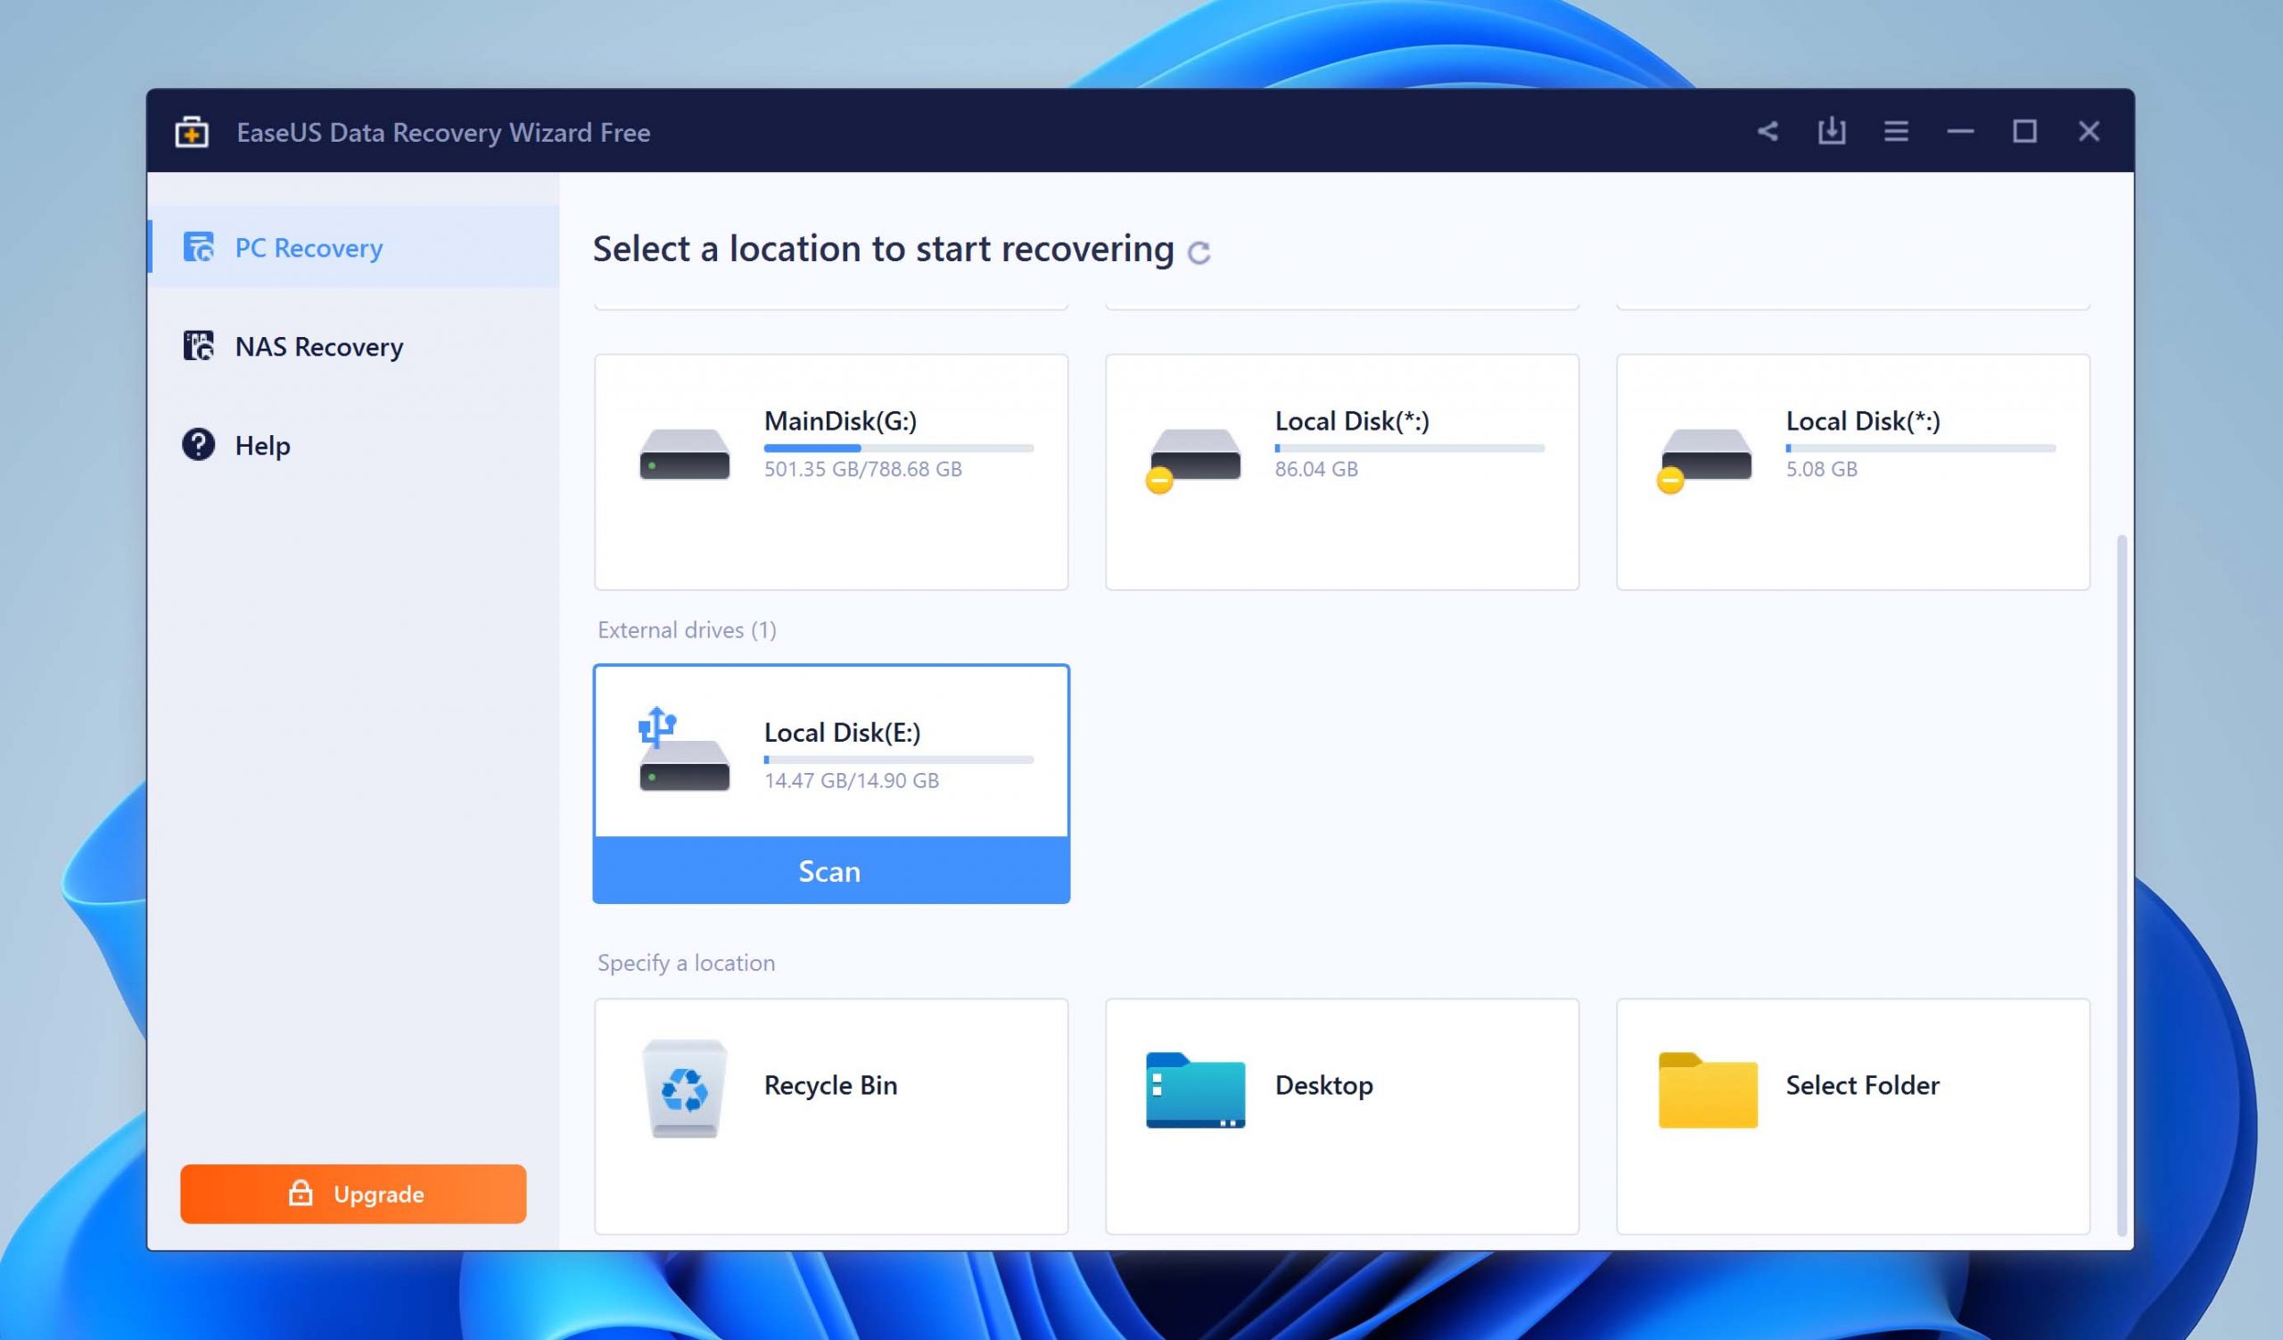Click "Select a location to start recovering" heading

(883, 248)
